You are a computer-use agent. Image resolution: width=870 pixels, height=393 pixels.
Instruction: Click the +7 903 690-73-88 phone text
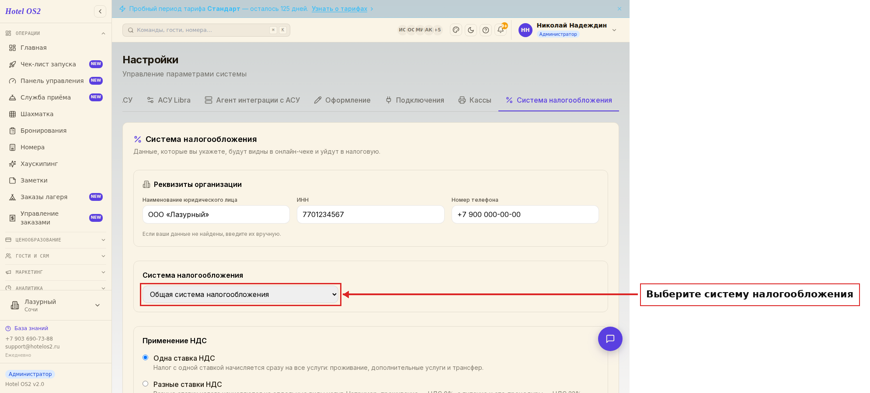pyautogui.click(x=29, y=339)
